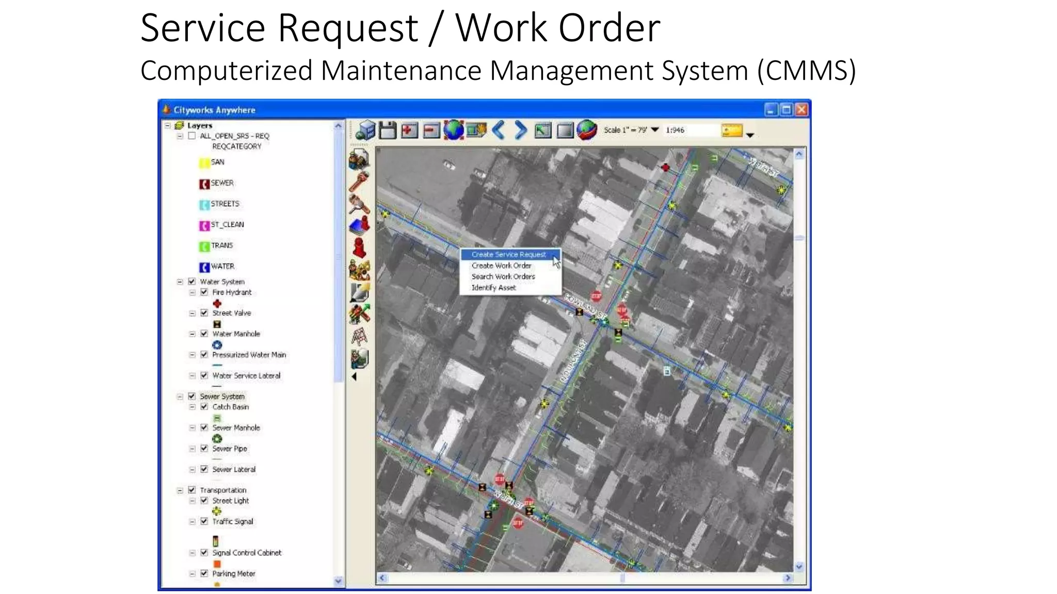This screenshot has width=1057, height=594.
Task: Click the Save floppy disk icon
Action: click(x=388, y=130)
